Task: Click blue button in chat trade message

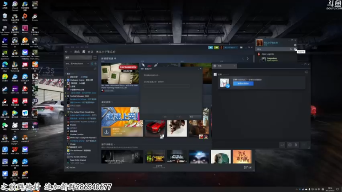Action: tap(243, 84)
